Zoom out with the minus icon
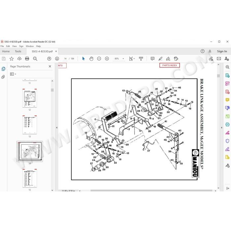Image resolution: width=231 pixels, height=231 pixels. [99, 59]
